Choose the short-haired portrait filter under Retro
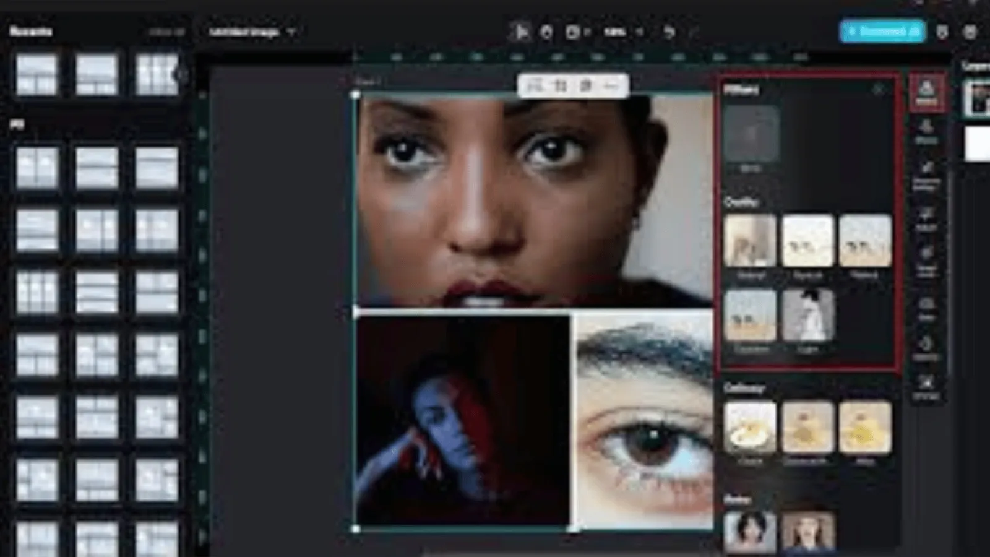The image size is (990, 557). (x=750, y=532)
